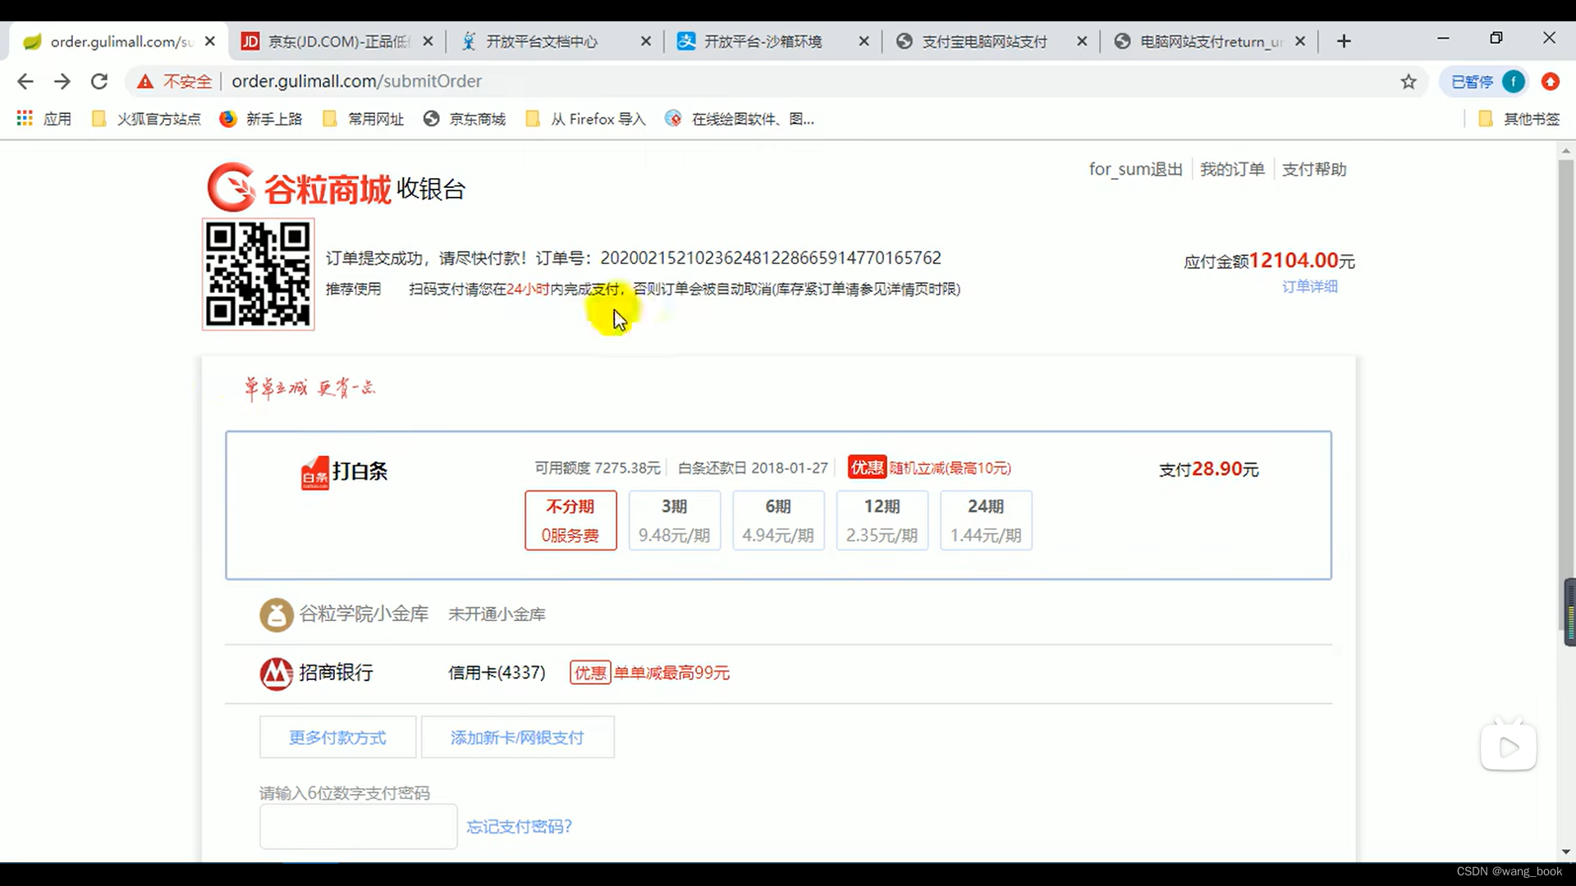Select the 3期 installment option
The image size is (1576, 886).
[x=675, y=520]
